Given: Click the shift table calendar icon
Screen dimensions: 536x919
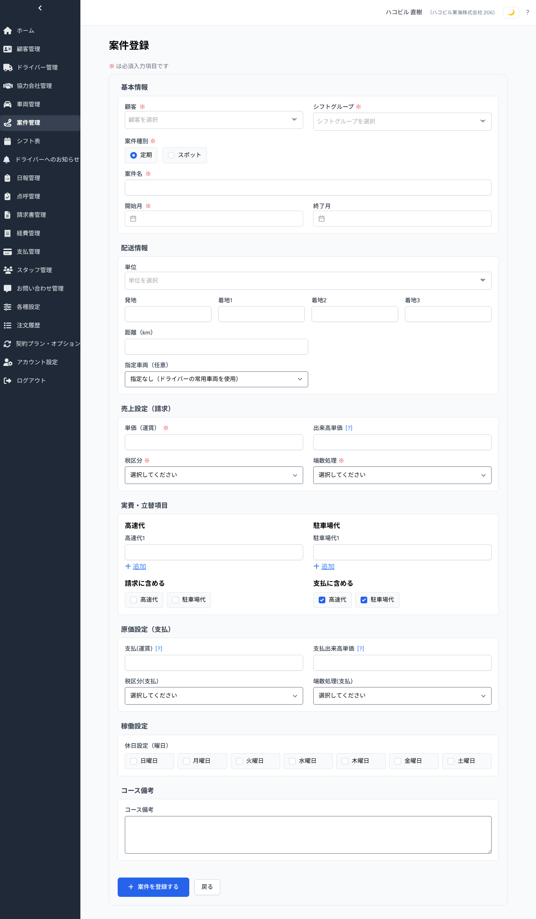Looking at the screenshot, I should [x=8, y=141].
